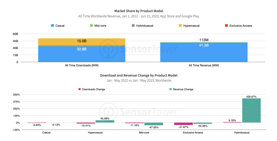Screen dimensions: 277x141
Task: Click the gray Hybridcasual legend swatch
Action: click(x=133, y=25)
